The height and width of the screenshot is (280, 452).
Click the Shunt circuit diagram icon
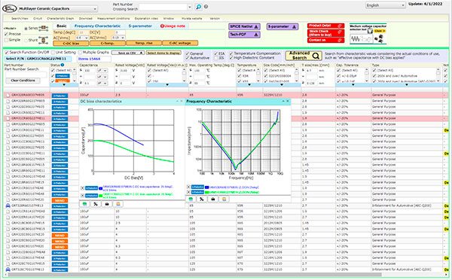pyautogui.click(x=44, y=40)
